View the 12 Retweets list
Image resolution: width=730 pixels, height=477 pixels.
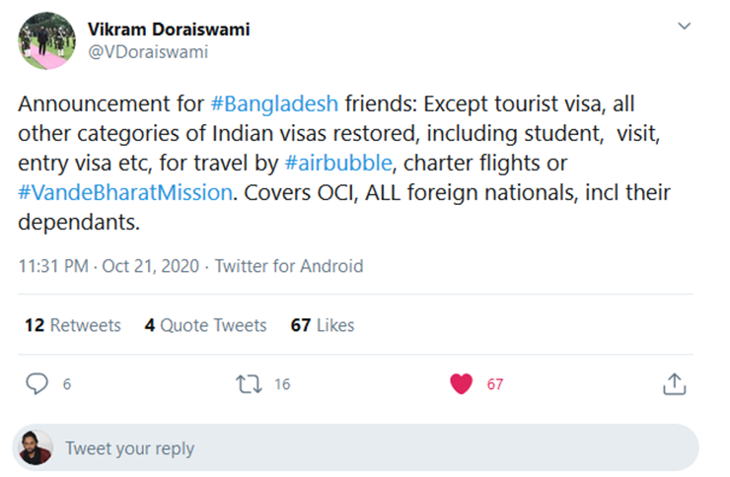(x=73, y=325)
